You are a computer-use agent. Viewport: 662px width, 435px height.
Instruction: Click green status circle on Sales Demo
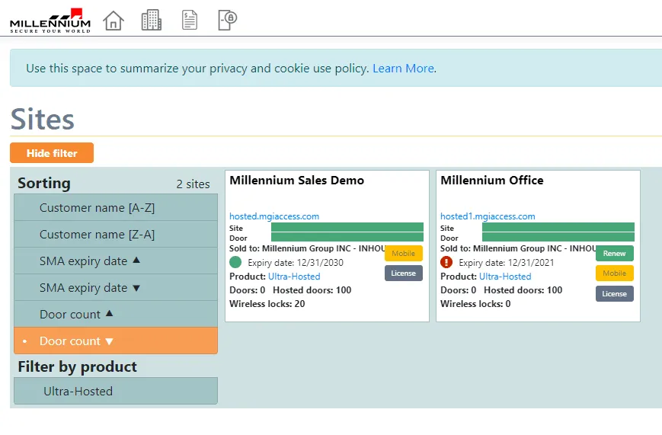point(235,262)
